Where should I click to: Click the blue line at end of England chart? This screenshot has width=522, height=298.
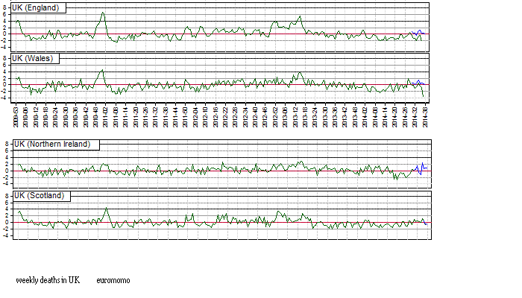(418, 32)
